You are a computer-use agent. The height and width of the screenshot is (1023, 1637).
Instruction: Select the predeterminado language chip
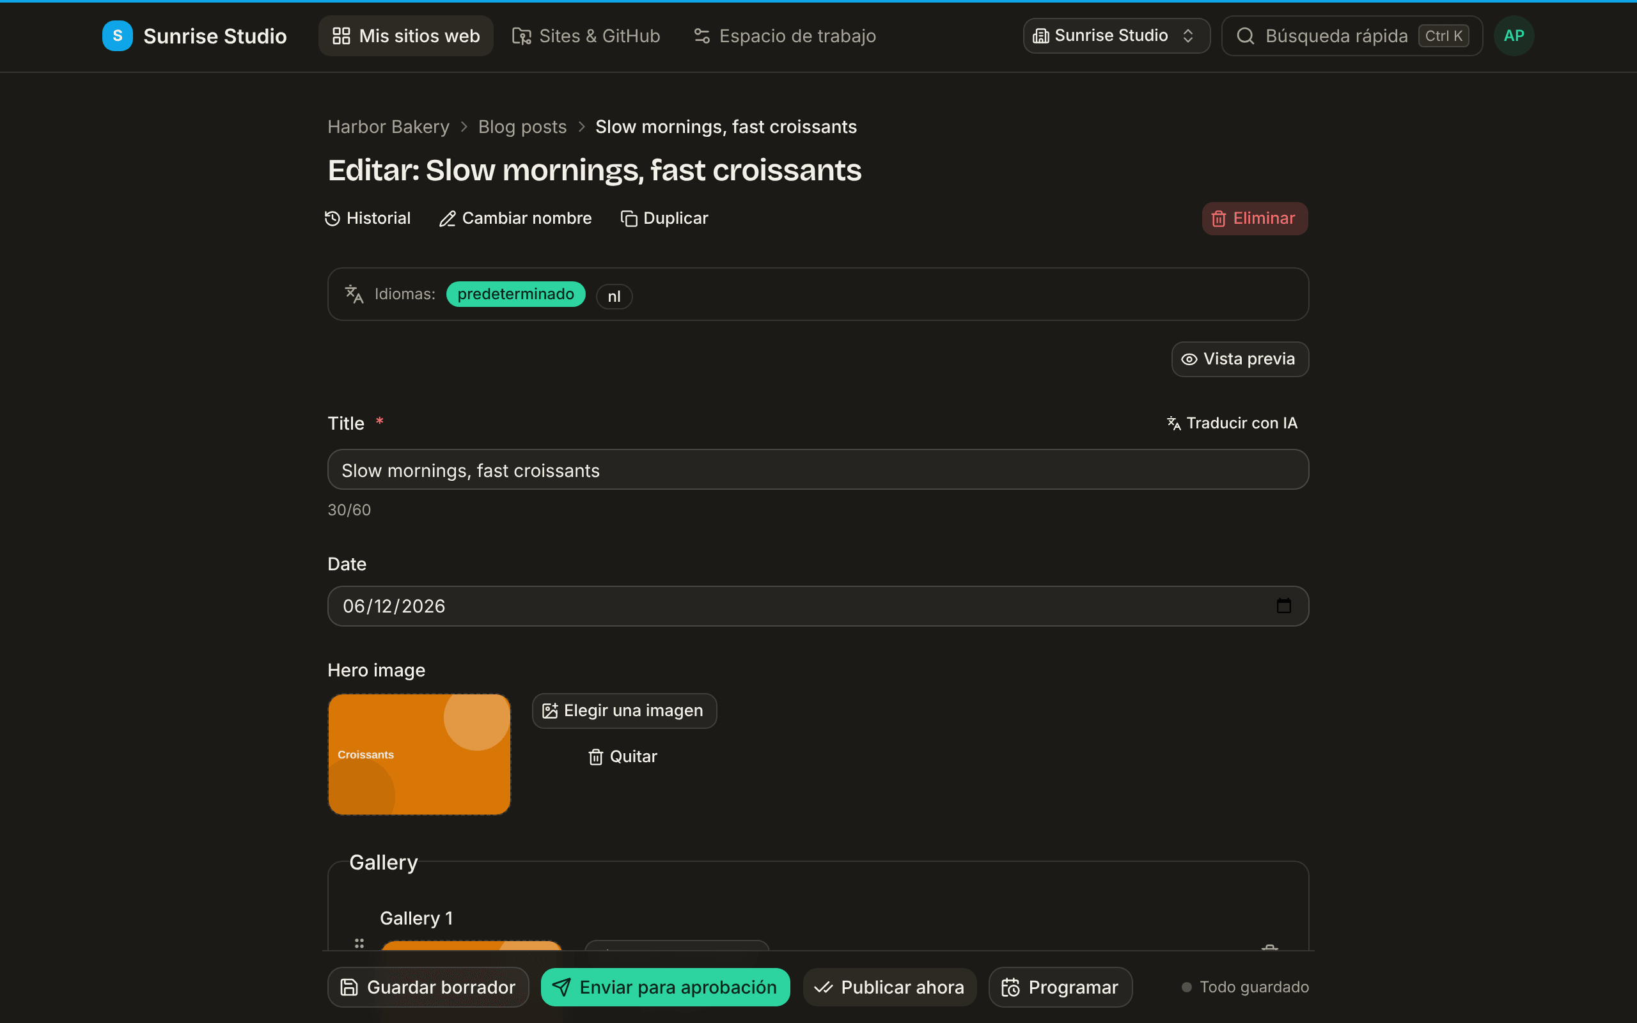click(515, 294)
